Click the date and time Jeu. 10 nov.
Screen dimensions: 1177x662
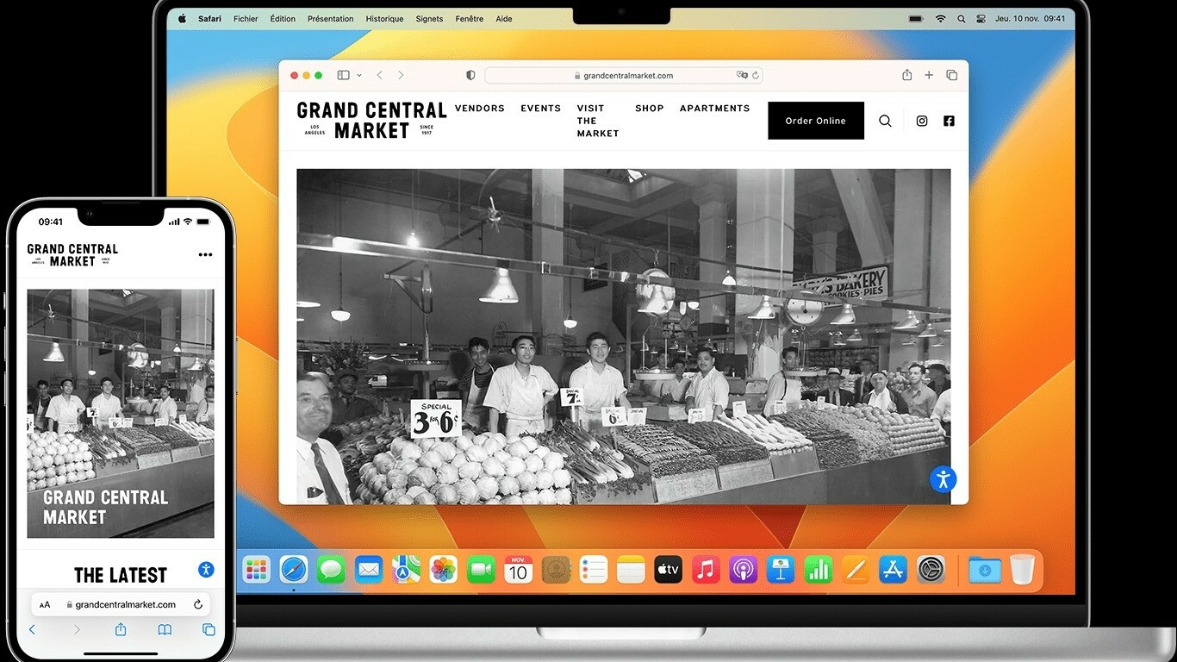(1031, 18)
